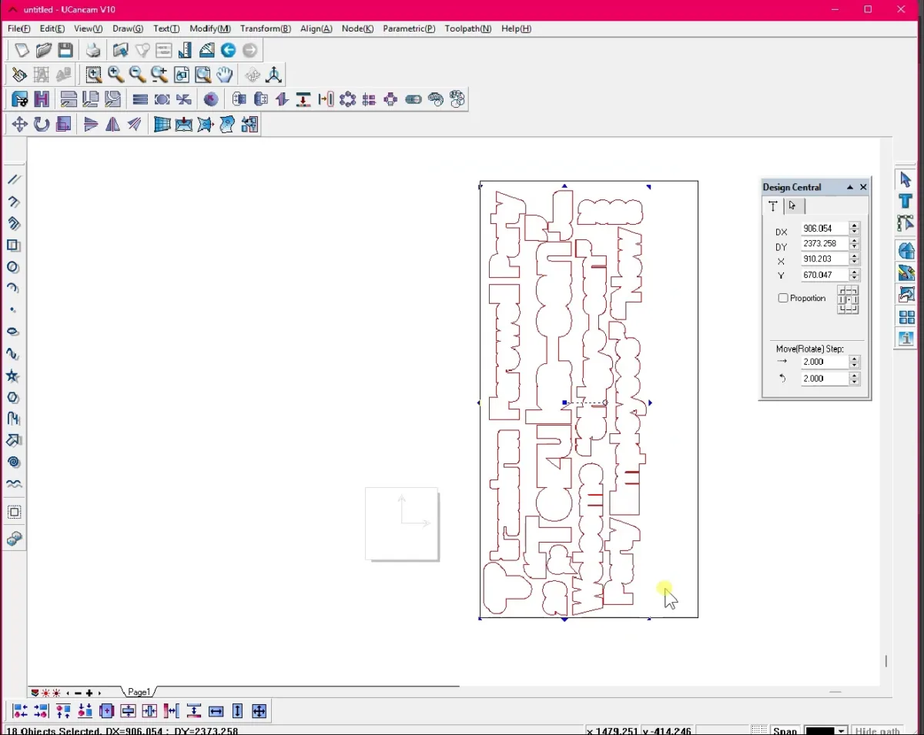Select the Rotate tool in transform toolbar
The image size is (924, 735).
(x=42, y=124)
